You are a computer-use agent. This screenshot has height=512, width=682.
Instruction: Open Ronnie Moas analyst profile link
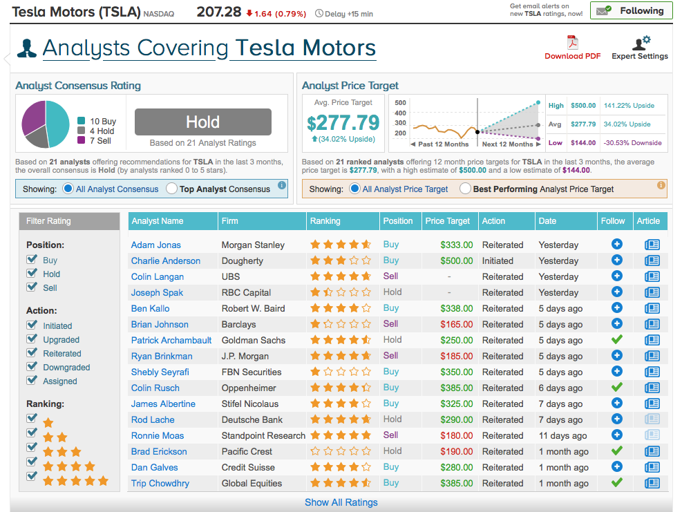coord(158,435)
